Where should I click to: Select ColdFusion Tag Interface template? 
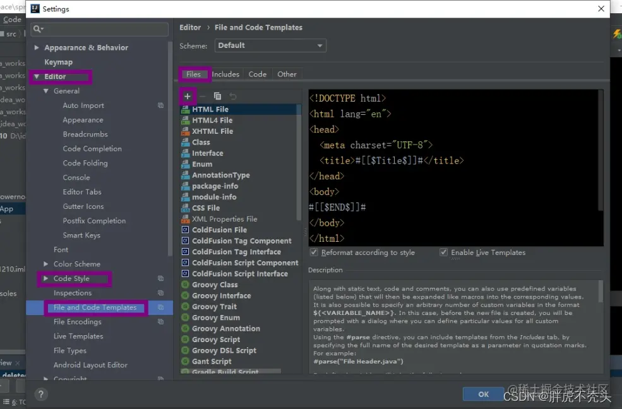point(236,252)
